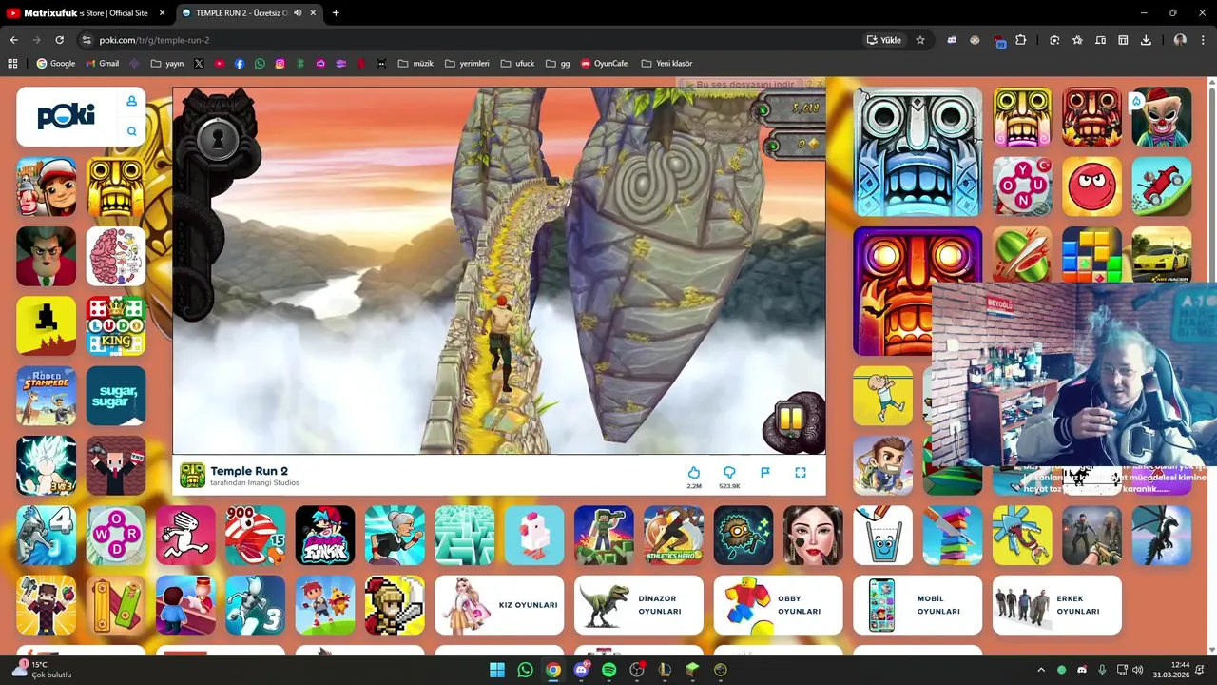The height and width of the screenshot is (685, 1217).
Task: Open Obby Oyunları category
Action: click(778, 605)
